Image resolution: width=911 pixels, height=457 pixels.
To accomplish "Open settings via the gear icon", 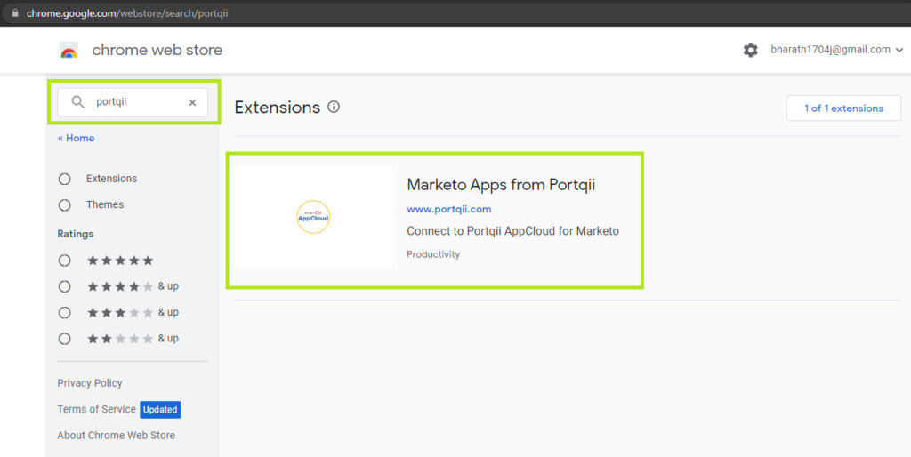I will click(751, 50).
